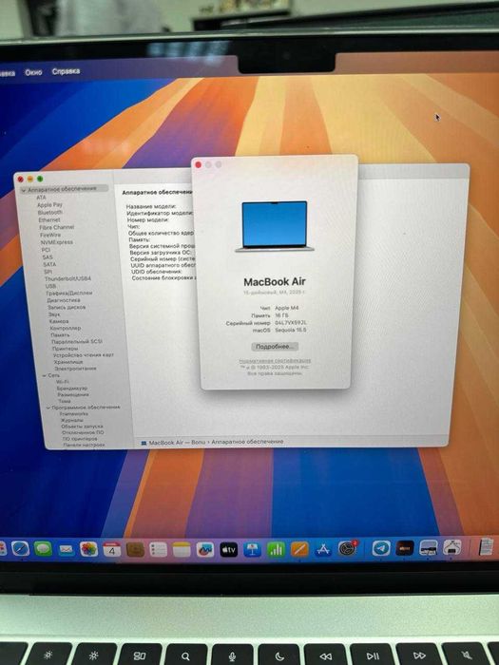Select Apple Pay in the sidebar

(49, 204)
